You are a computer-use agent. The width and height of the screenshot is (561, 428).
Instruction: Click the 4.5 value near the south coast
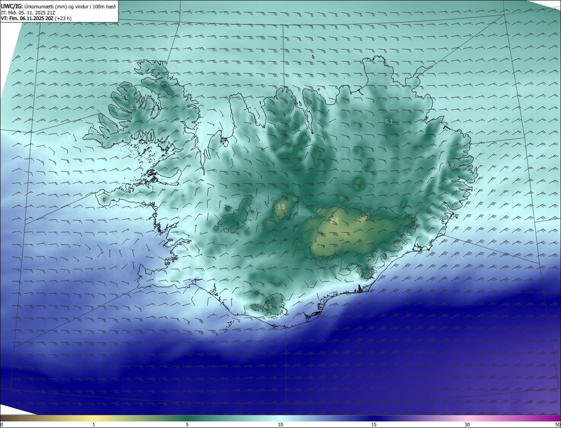tap(268, 306)
